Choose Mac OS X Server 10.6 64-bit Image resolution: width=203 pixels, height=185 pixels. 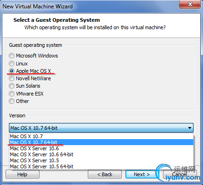(101, 154)
